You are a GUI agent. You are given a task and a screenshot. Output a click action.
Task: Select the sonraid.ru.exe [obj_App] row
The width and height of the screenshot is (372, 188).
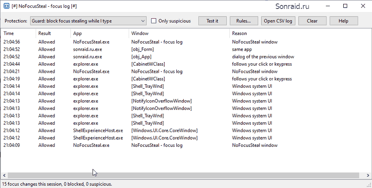point(186,57)
